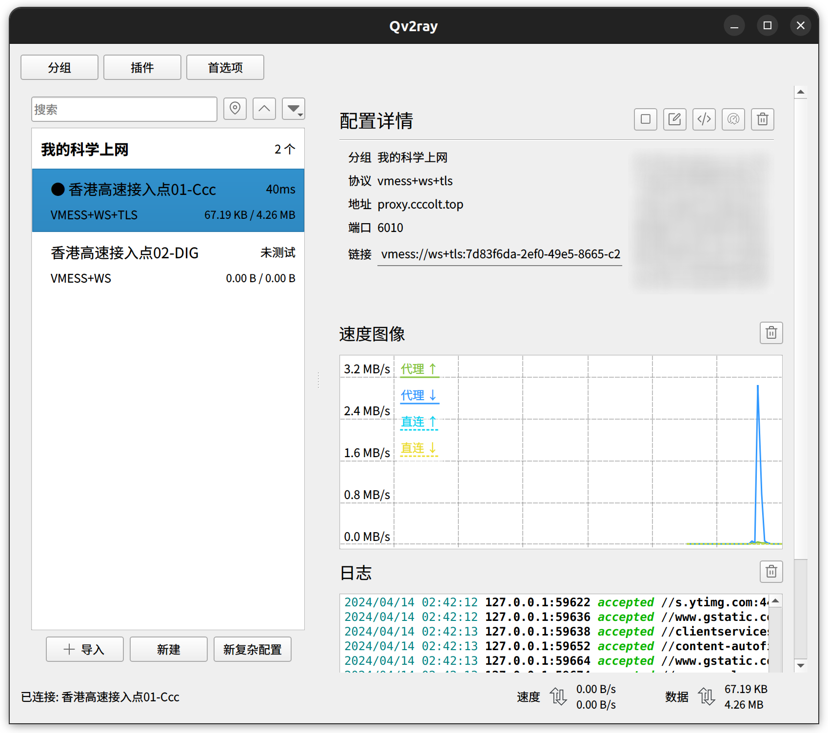Screen dimensions: 828x733
Task: Click the 新复杂配置 button
Action: 253,649
